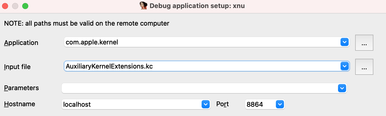Click the Input file label
The width and height of the screenshot is (386, 116).
pos(17,67)
